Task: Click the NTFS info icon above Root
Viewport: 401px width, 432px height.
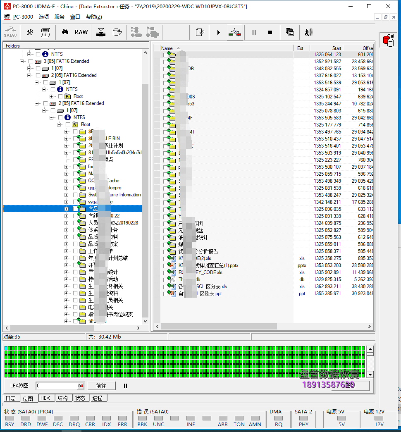Action: pos(67,117)
